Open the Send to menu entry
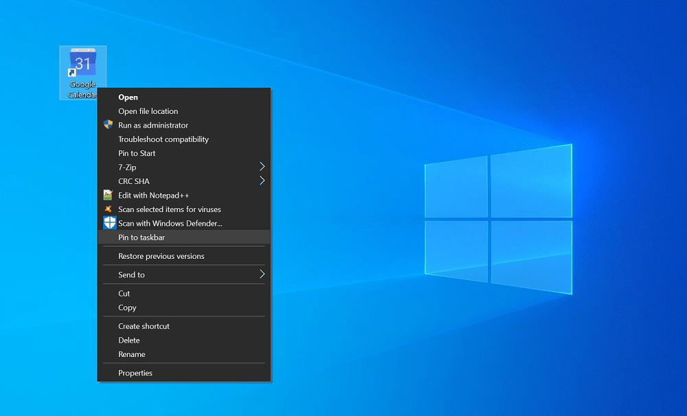Image resolution: width=687 pixels, height=416 pixels. pos(184,275)
